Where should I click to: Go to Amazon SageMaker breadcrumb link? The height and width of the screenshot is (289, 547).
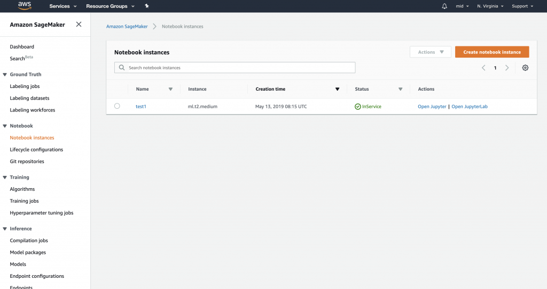click(127, 27)
